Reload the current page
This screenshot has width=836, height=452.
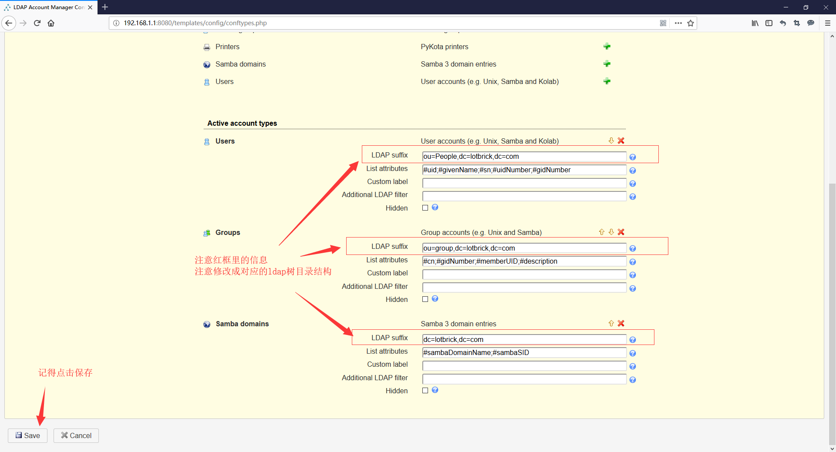(37, 23)
